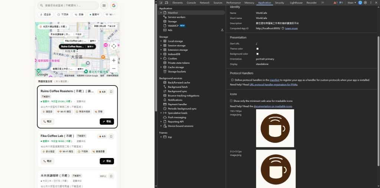Bookmark Ruins Coffee Roasters card
The width and height of the screenshot is (380, 188).
(111, 91)
